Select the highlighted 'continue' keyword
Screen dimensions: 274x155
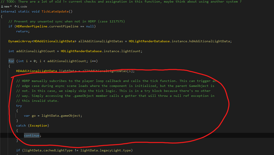coord(31,135)
